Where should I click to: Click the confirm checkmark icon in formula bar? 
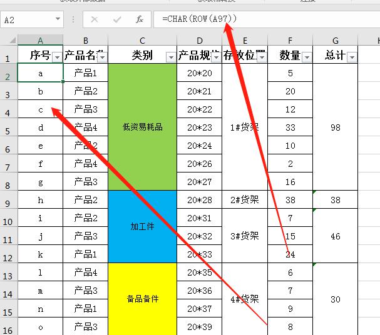[x=117, y=19]
